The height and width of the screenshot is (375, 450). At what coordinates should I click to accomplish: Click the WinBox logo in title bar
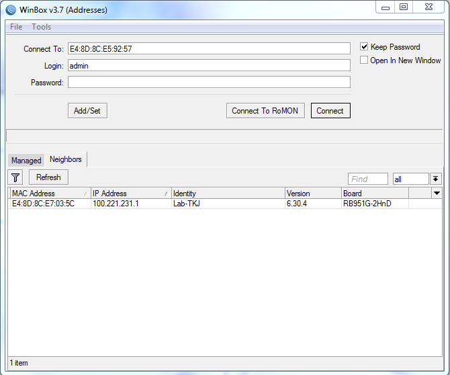point(11,10)
